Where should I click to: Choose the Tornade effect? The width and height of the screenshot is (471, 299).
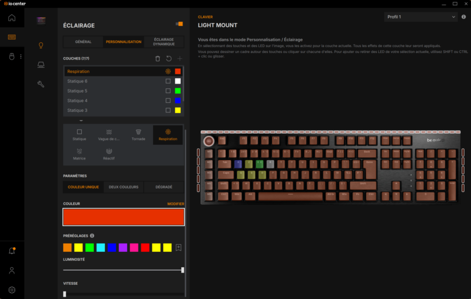pos(138,135)
